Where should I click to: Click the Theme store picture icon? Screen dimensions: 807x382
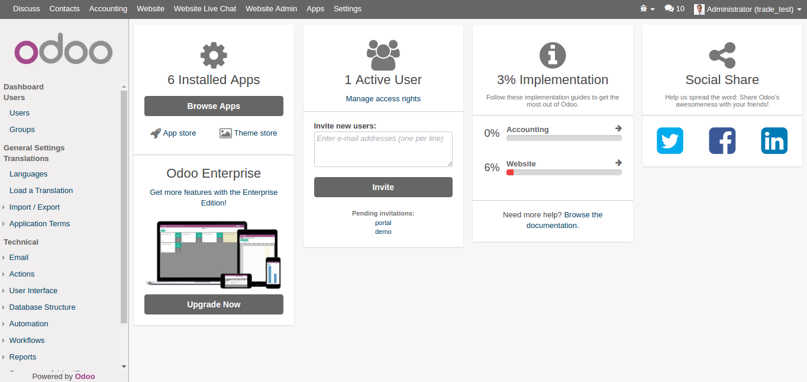225,133
